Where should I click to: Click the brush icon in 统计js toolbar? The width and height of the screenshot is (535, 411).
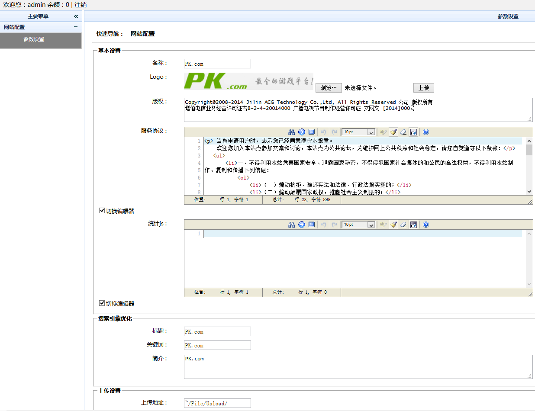coord(393,225)
